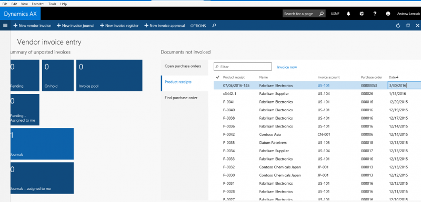
Task: Open the Invoice pool tile
Action: tap(109, 76)
